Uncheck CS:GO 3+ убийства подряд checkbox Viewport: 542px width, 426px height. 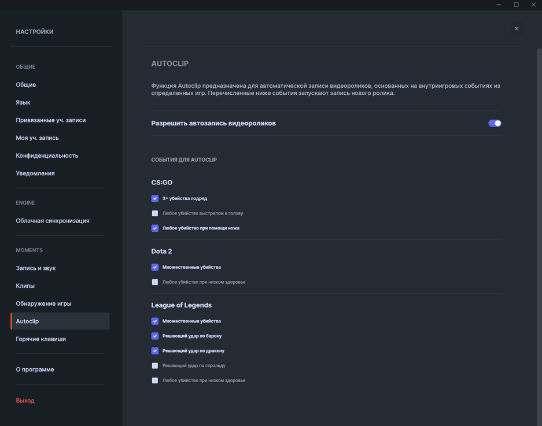tap(155, 198)
